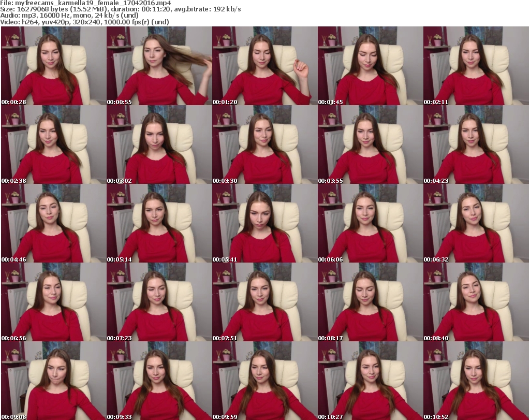This screenshot has width=530, height=420.
Task: Select the thumbnail at 00:09:59
Action: point(264,381)
